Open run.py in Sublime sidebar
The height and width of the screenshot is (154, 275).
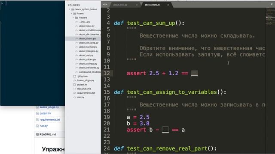pyautogui.click(x=81, y=97)
